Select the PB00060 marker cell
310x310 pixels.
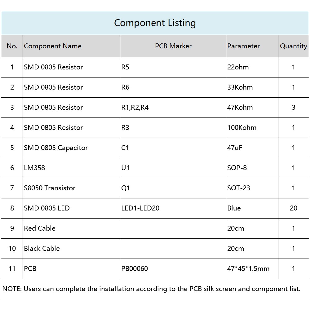pos(135,269)
